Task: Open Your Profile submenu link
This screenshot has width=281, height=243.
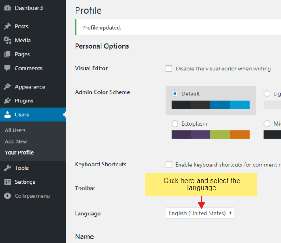Action: [x=19, y=152]
